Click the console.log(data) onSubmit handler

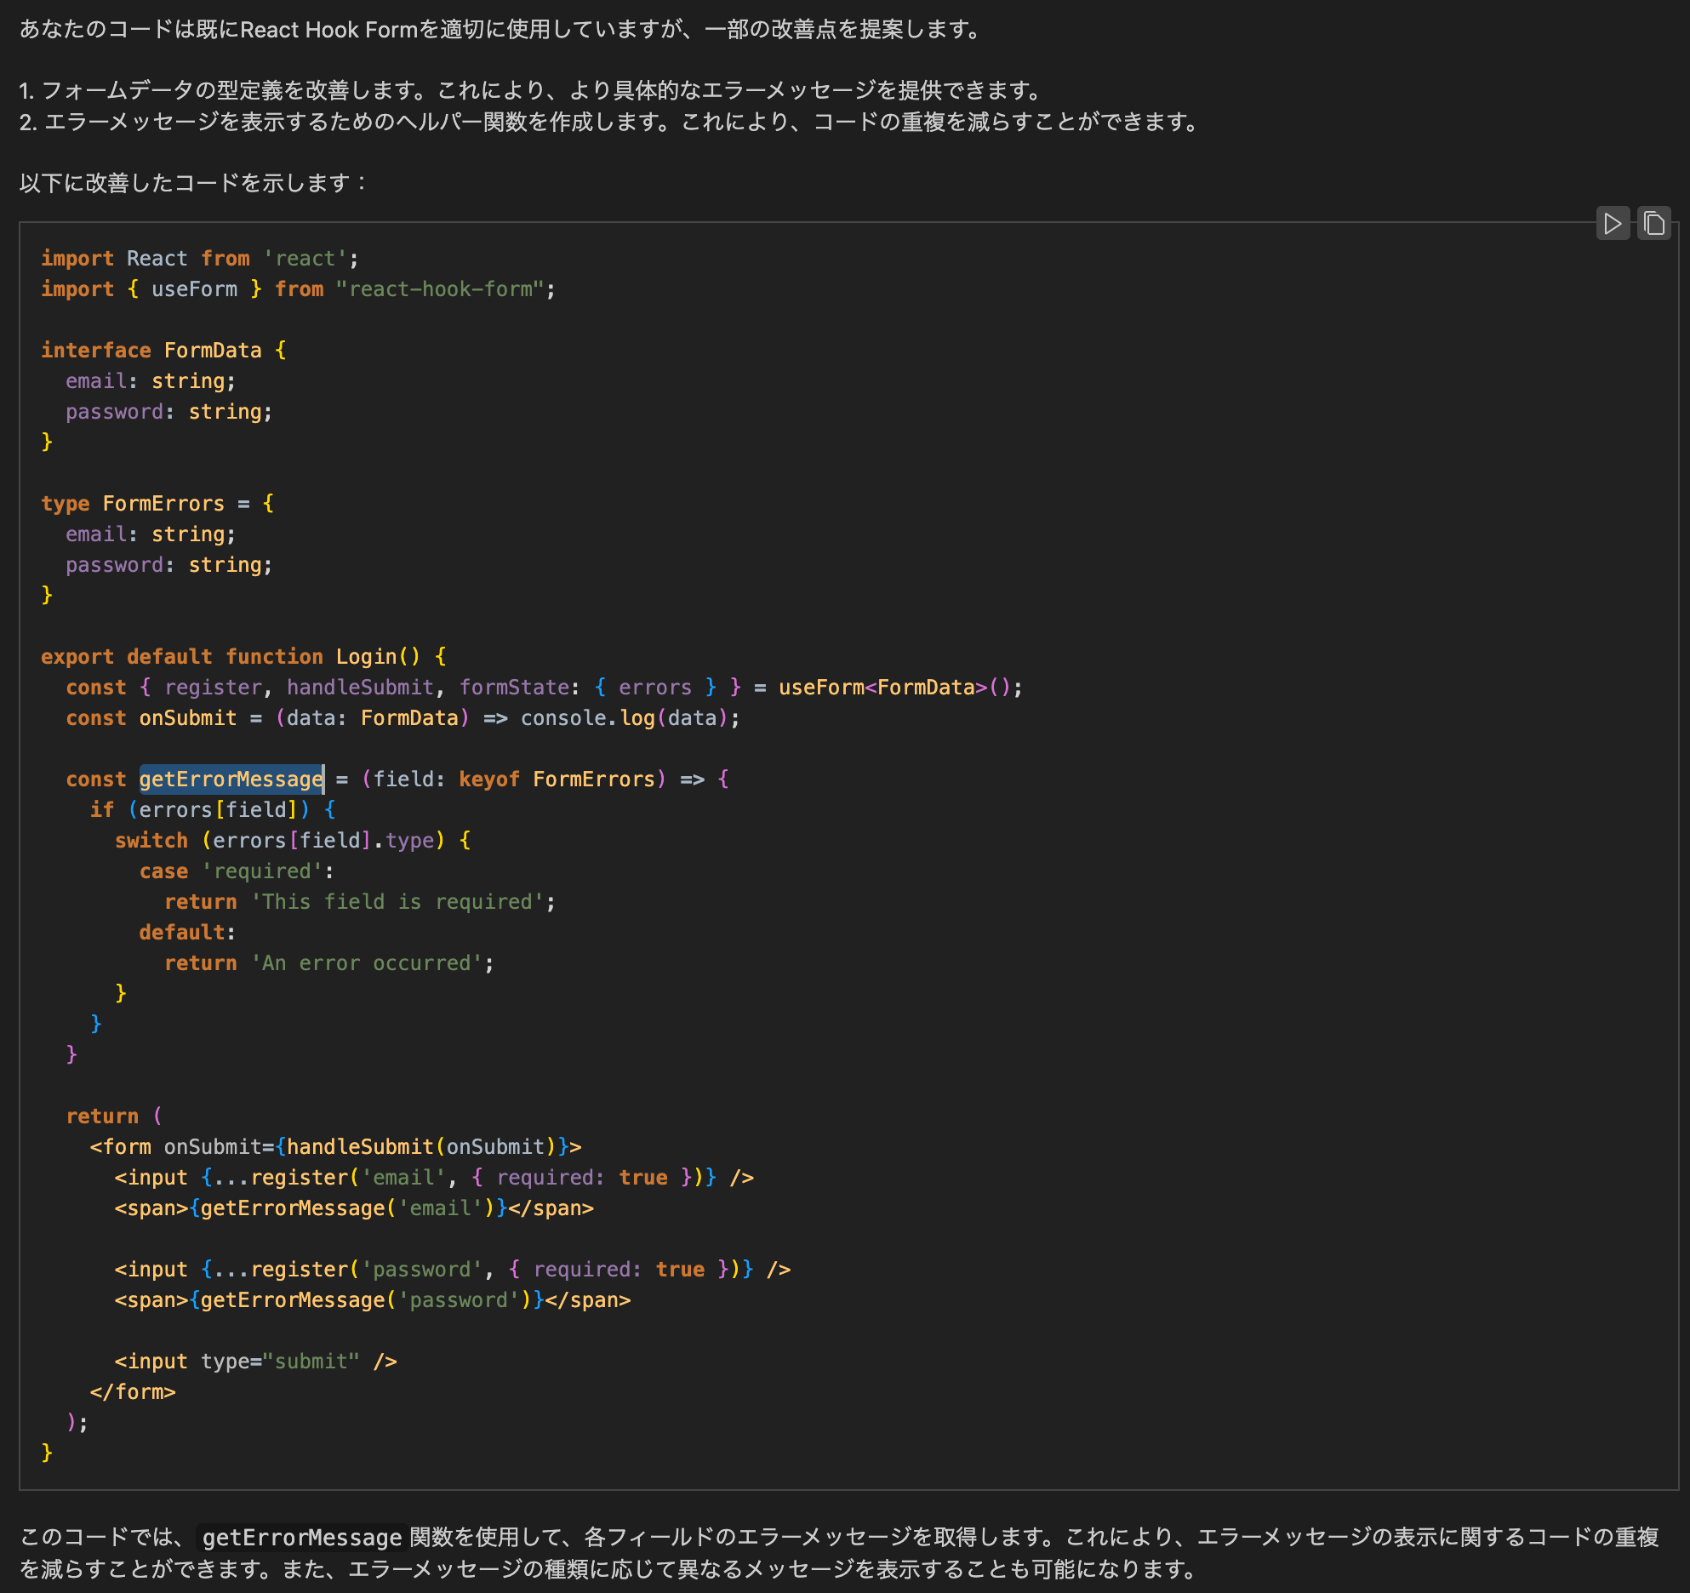[x=630, y=717]
